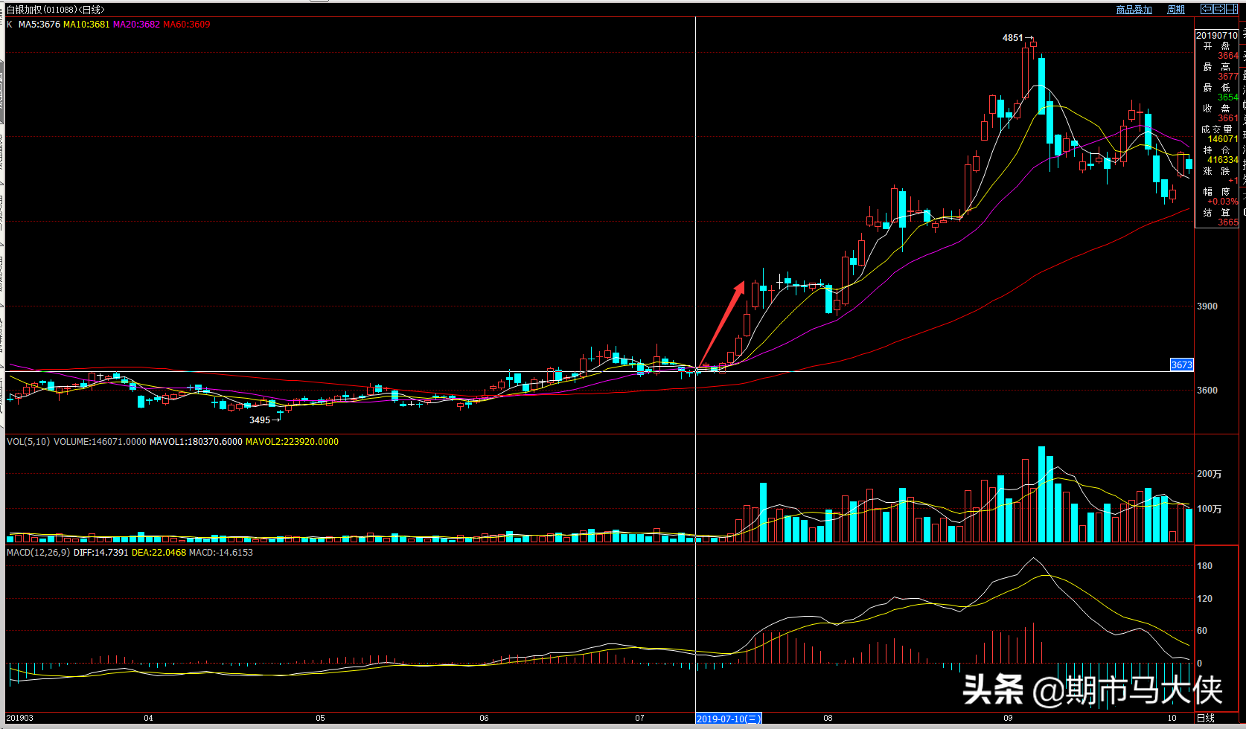Click the 20190710 date in info panel
This screenshot has width=1246, height=729.
coord(1217,35)
